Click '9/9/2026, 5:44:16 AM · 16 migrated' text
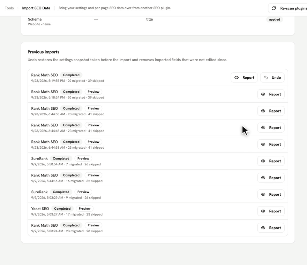 pyautogui.click(x=57, y=181)
